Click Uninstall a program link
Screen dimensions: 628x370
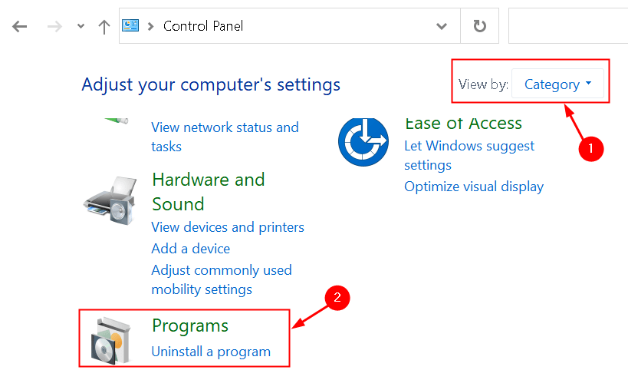point(211,352)
